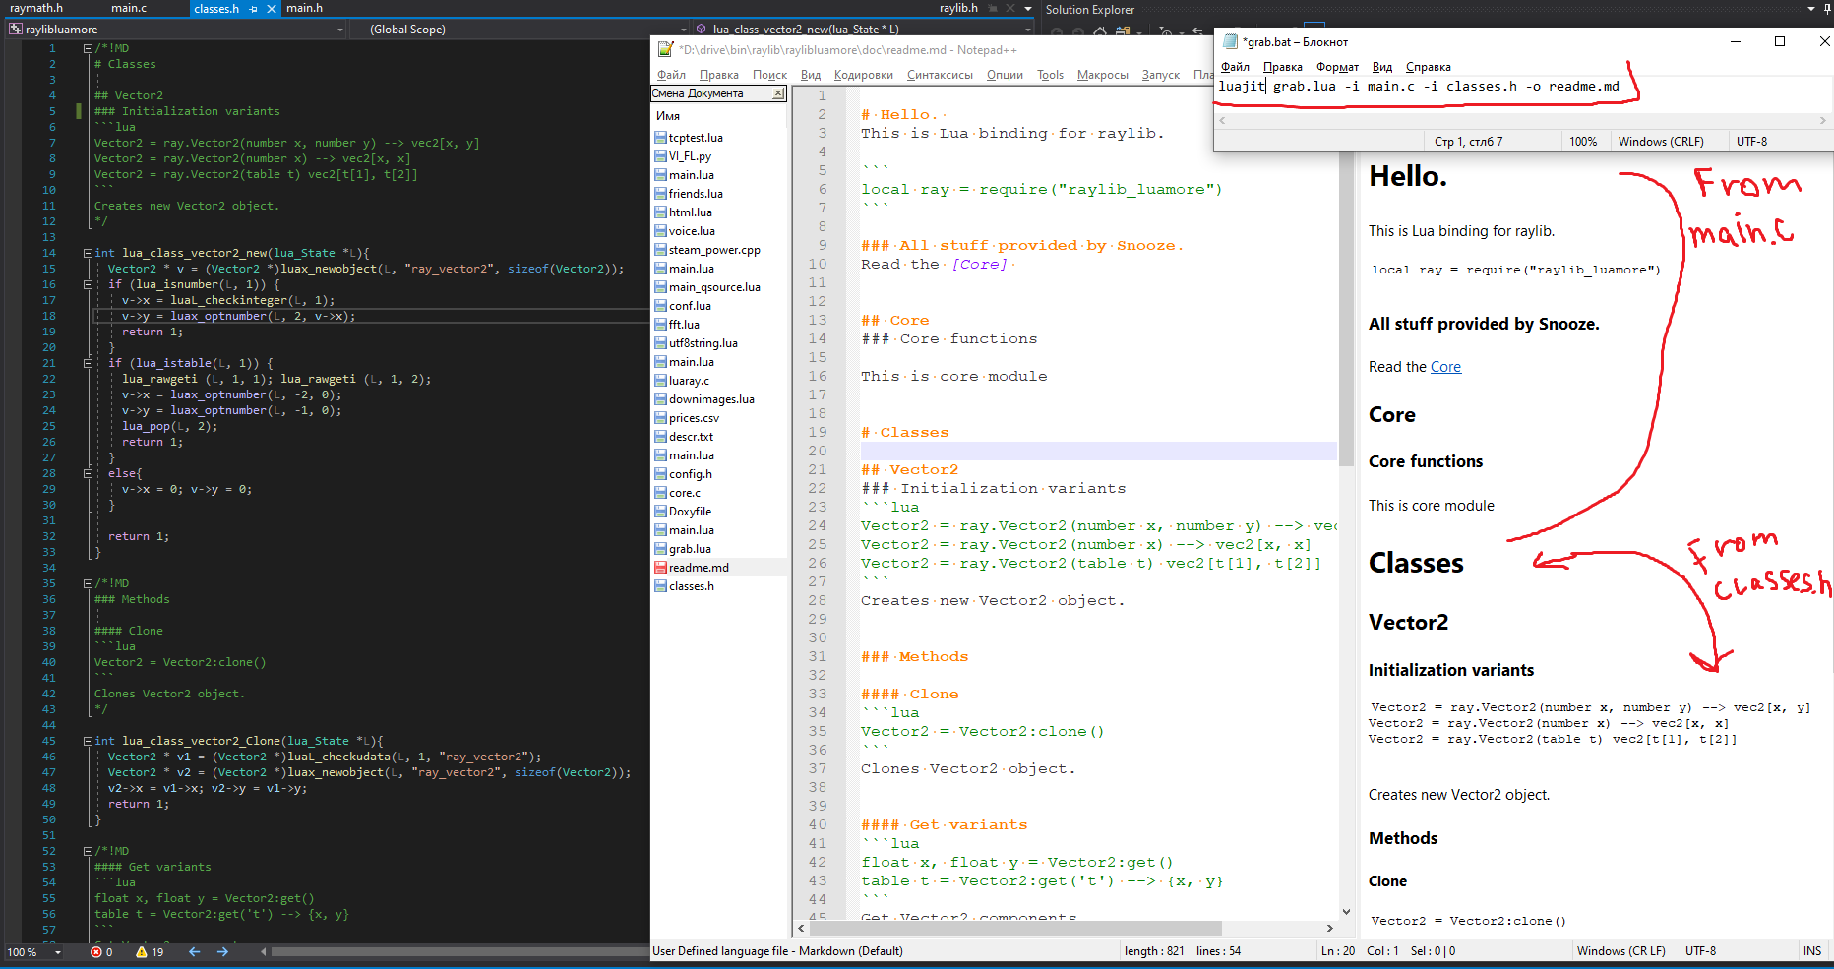Click the Notepad++ horizontal scrollbar left arrow
This screenshot has width=1834, height=969.
[x=801, y=928]
